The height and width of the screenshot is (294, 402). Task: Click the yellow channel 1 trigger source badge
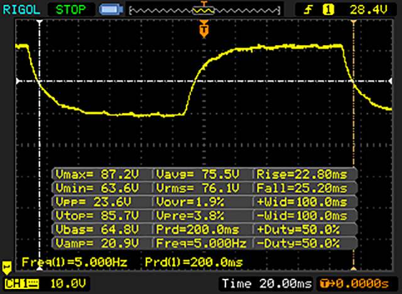[328, 10]
